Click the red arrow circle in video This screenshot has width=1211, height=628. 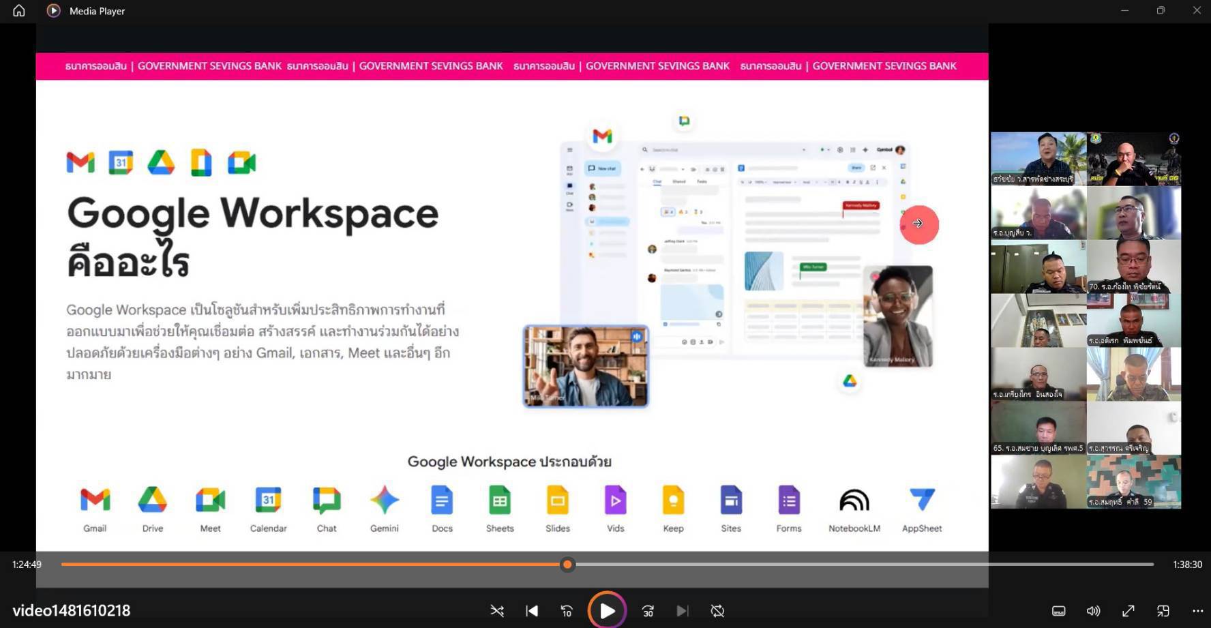pyautogui.click(x=919, y=224)
